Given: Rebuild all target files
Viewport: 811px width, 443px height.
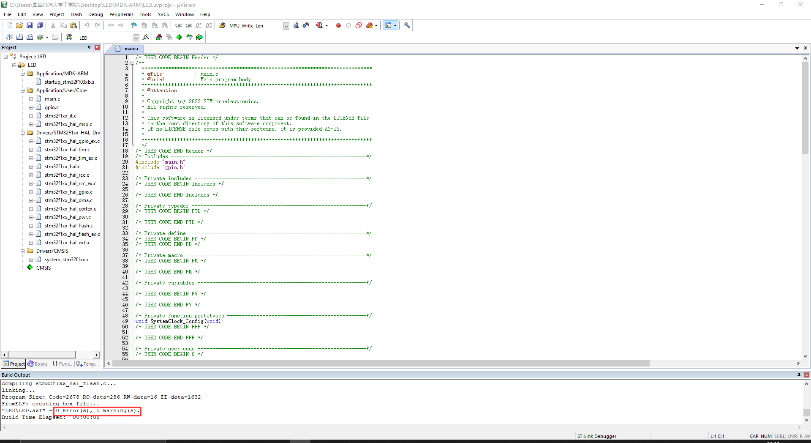Looking at the screenshot, I should (30, 37).
